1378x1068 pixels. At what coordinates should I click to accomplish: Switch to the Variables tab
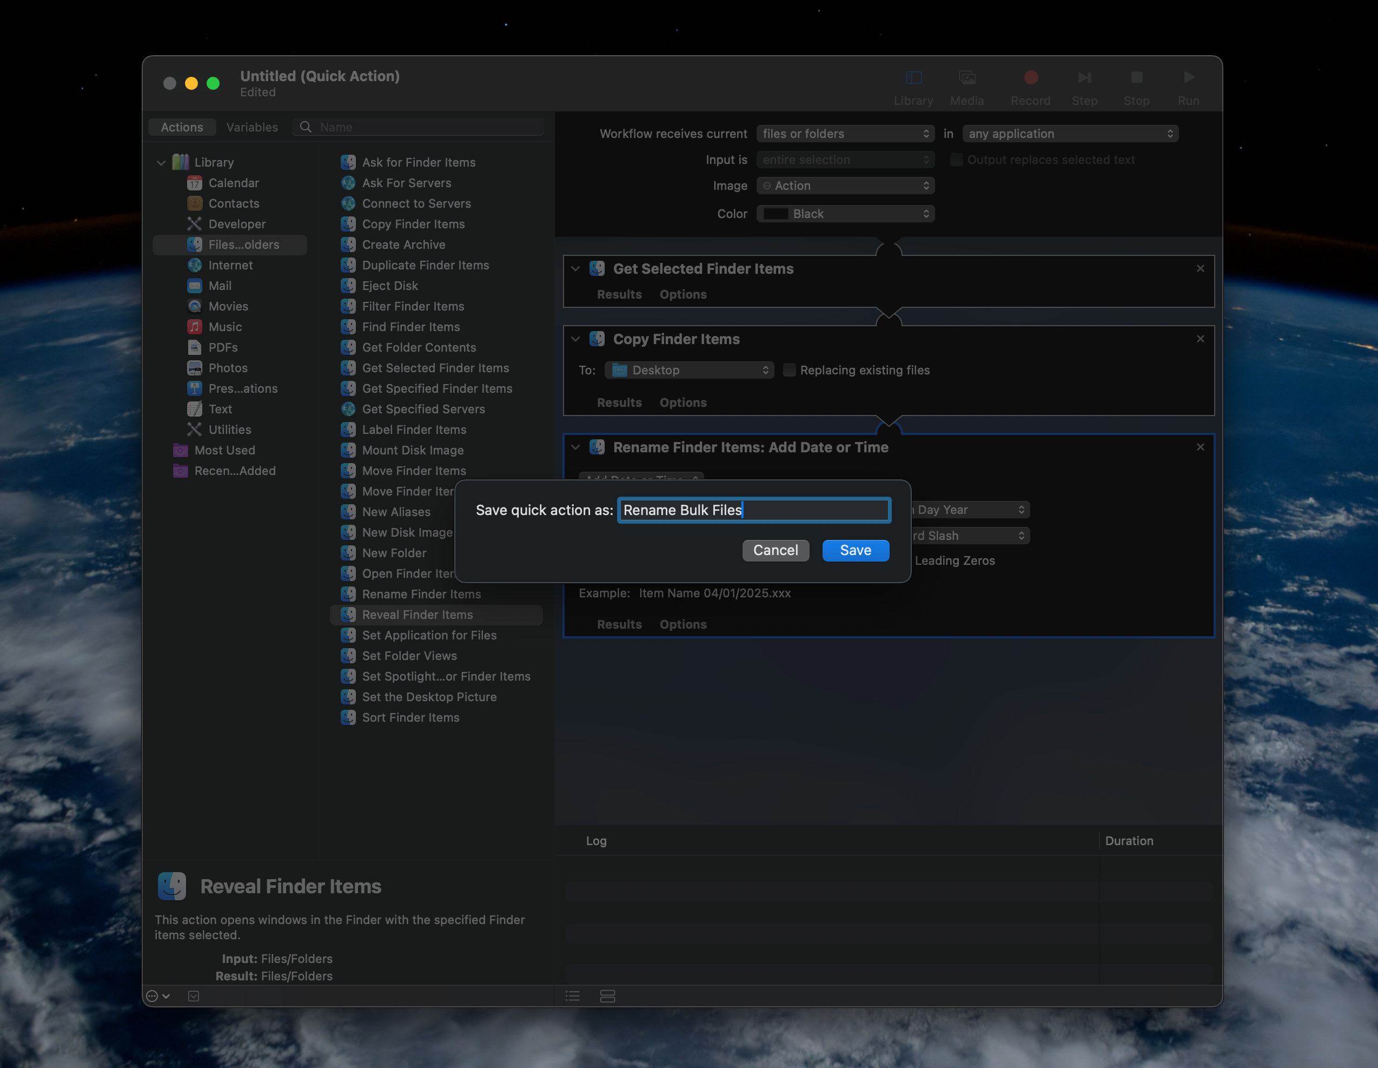252,127
